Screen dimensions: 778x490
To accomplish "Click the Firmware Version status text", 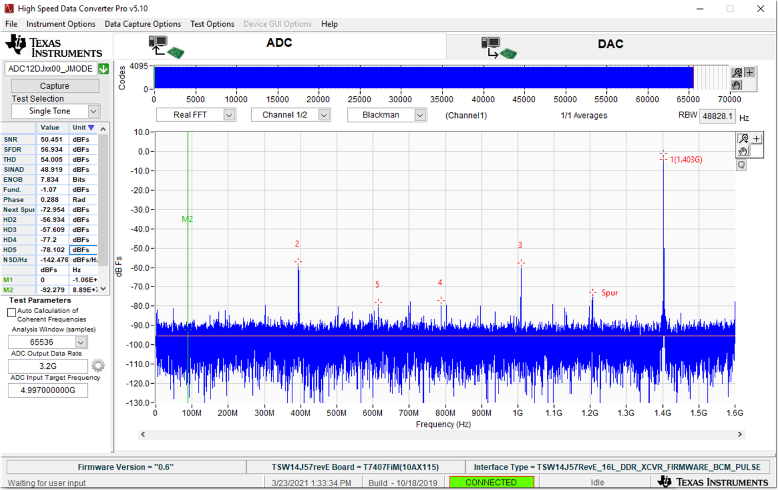I will point(126,467).
